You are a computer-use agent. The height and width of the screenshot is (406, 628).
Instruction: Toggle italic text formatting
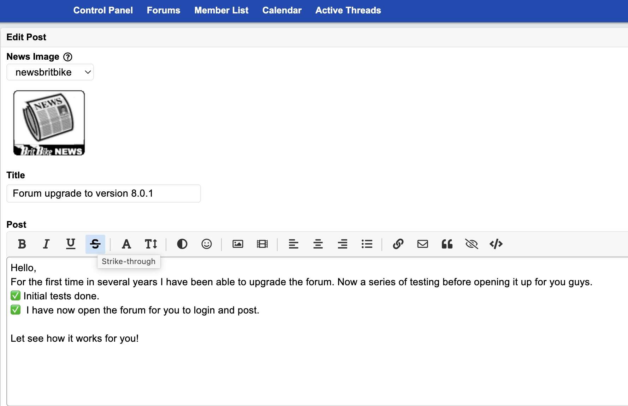click(x=46, y=244)
